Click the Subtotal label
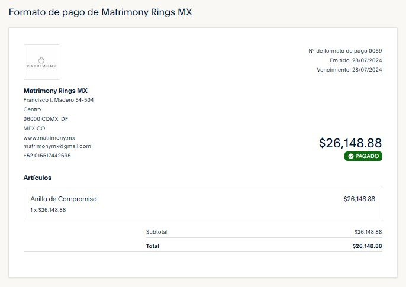This screenshot has height=287, width=406. (x=157, y=232)
